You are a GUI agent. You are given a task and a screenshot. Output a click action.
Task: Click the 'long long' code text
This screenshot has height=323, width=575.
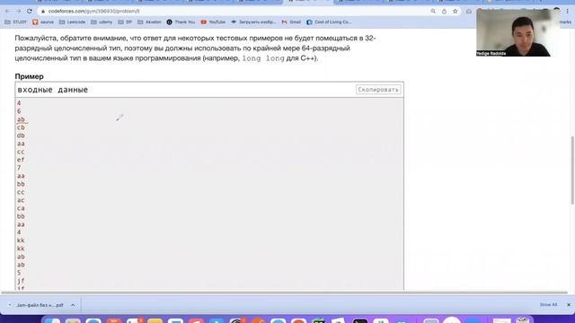tap(263, 58)
